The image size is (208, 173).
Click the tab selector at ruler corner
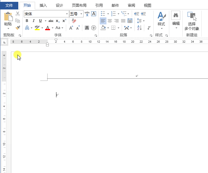click(4, 42)
